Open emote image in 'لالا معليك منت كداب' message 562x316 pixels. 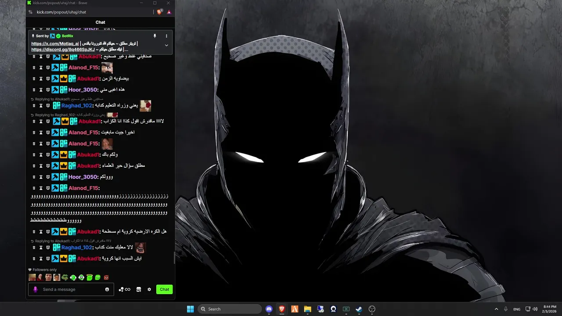(140, 248)
